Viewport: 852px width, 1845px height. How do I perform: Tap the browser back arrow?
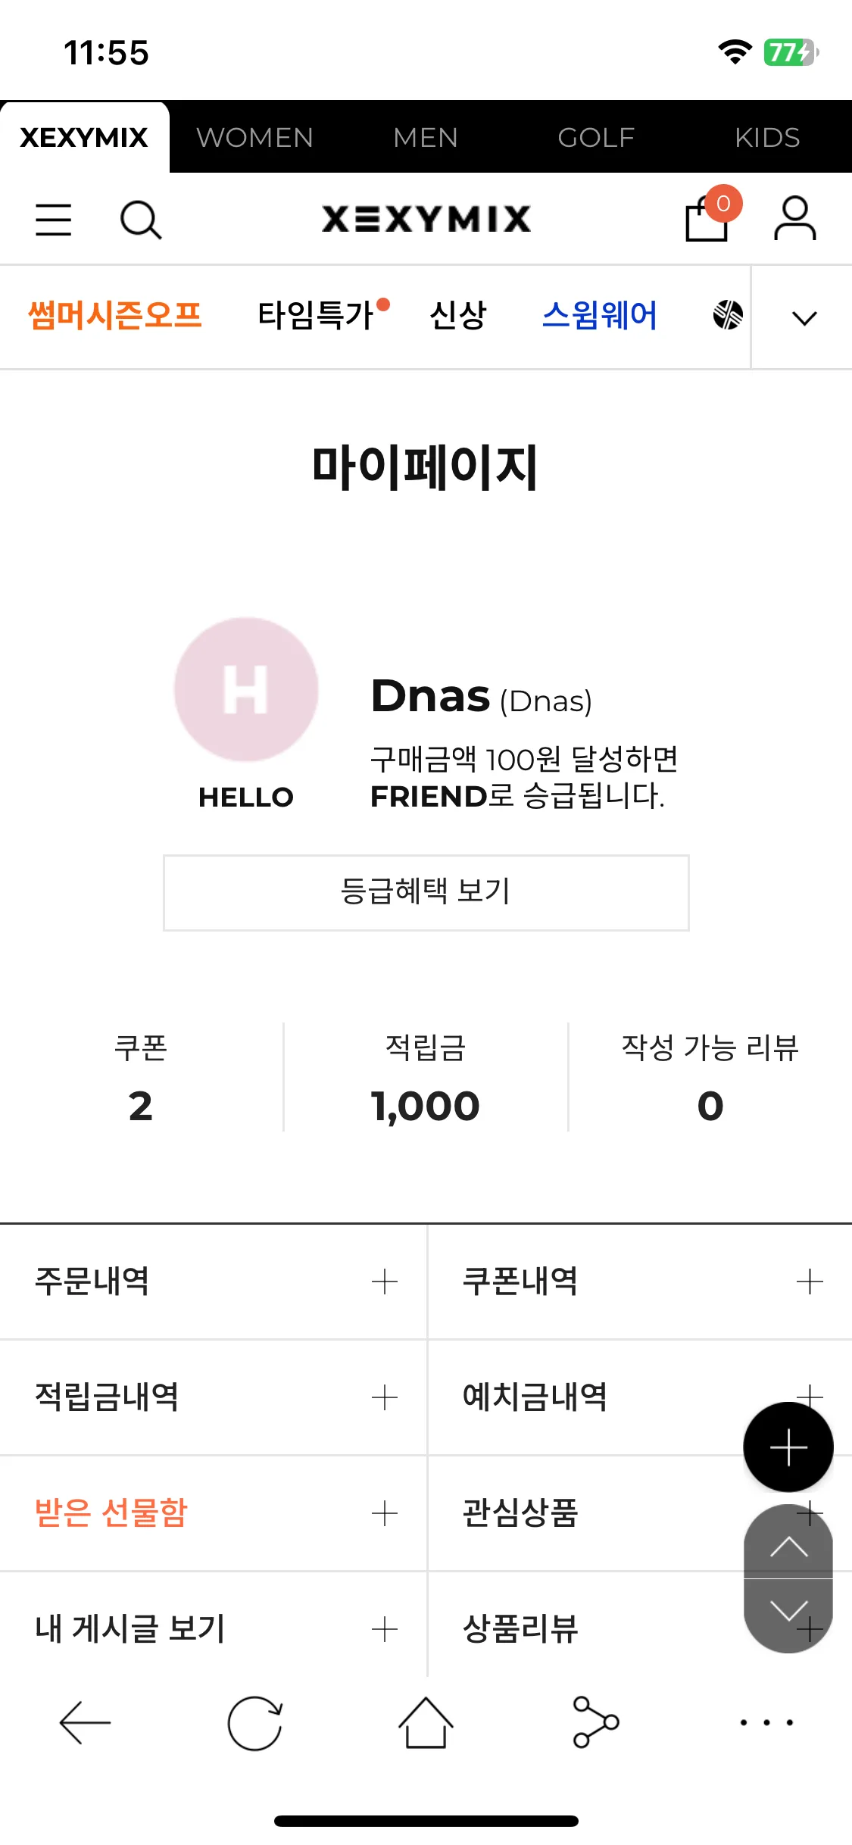[85, 1722]
